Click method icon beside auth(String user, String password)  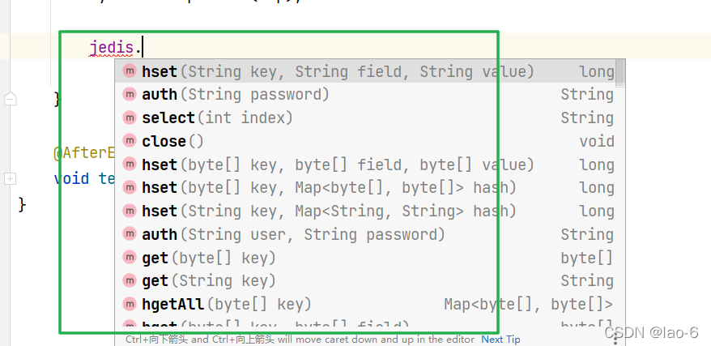(x=130, y=235)
